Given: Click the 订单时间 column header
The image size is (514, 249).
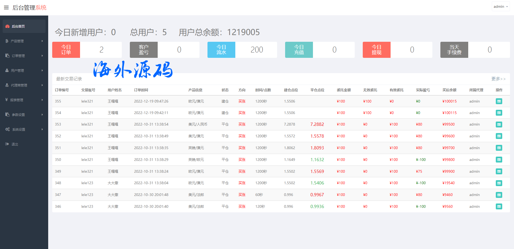Looking at the screenshot, I should [x=141, y=90].
